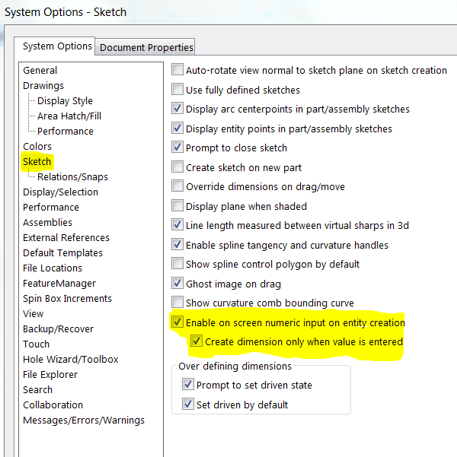457x457 pixels.
Task: Enable auto-rotate view normal to sketch plane
Action: [x=177, y=70]
